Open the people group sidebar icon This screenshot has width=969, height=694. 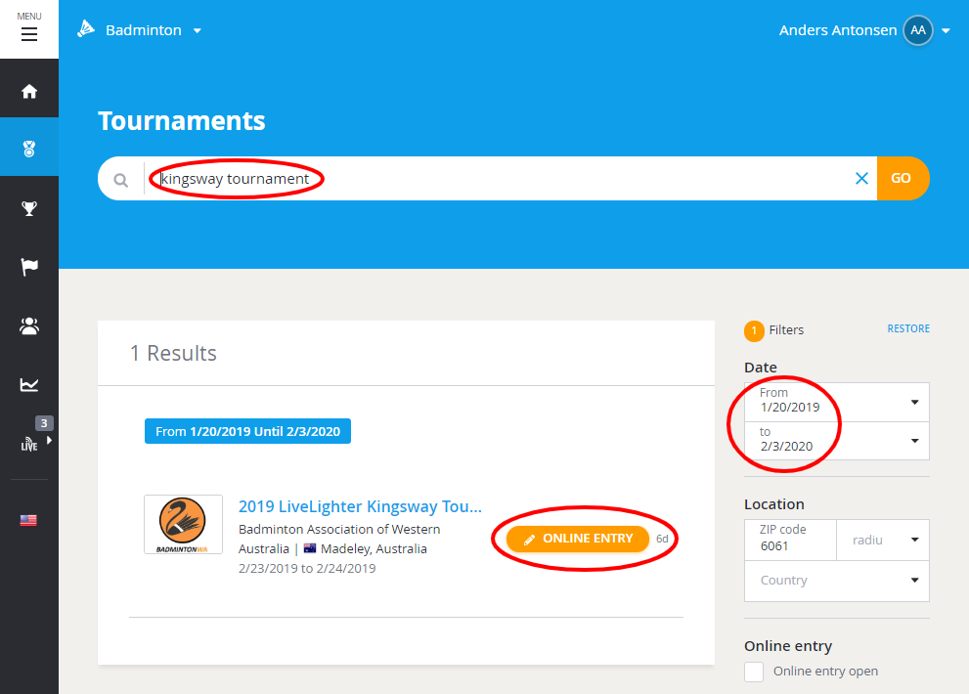(x=29, y=326)
